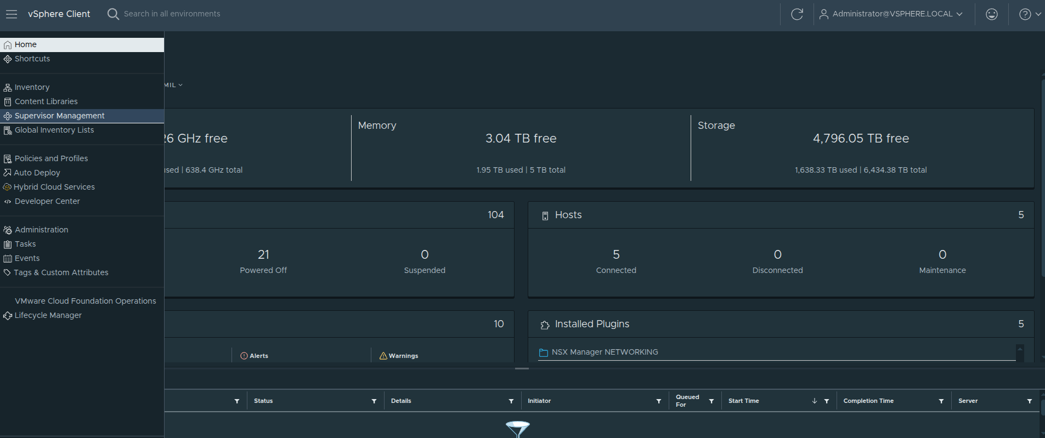This screenshot has width=1045, height=438.
Task: Open Developer Center
Action: click(82, 201)
